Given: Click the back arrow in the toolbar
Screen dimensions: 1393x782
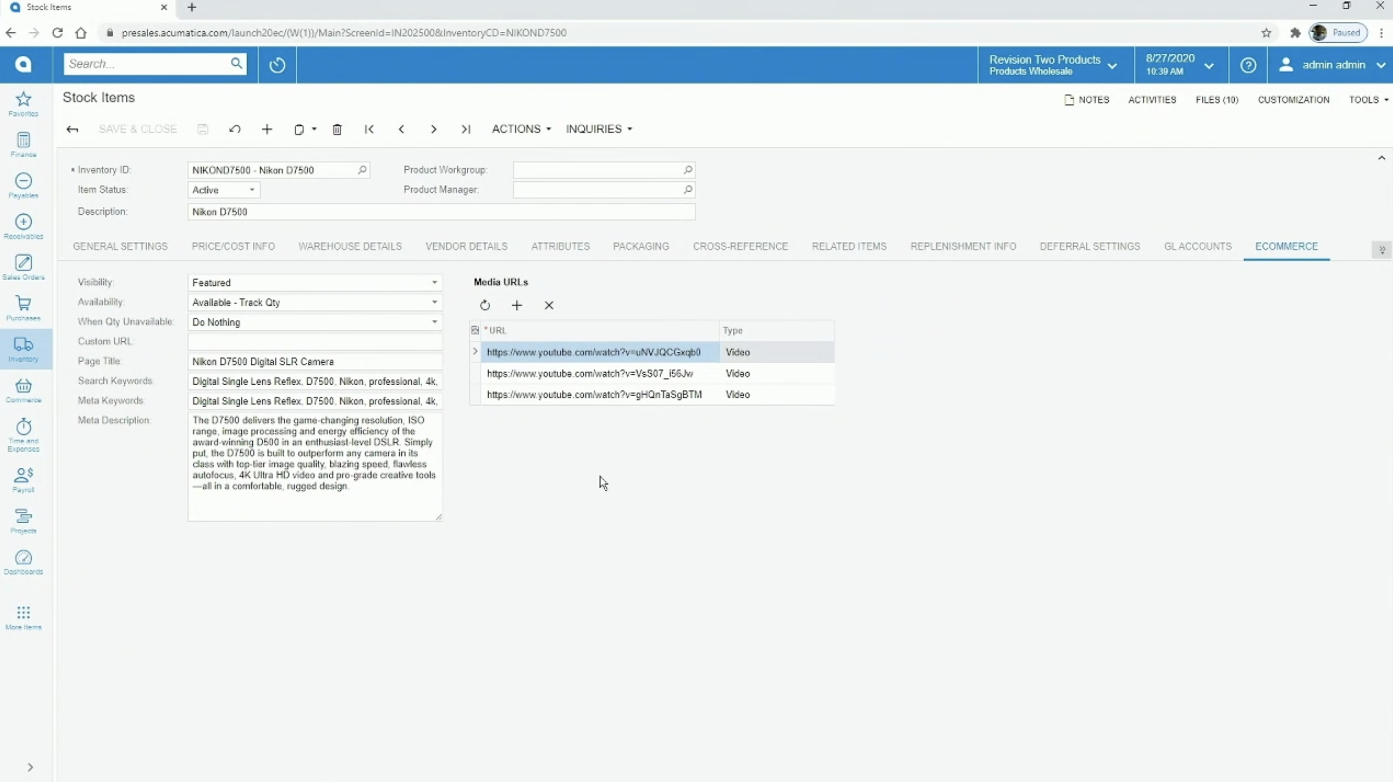Looking at the screenshot, I should pyautogui.click(x=72, y=129).
